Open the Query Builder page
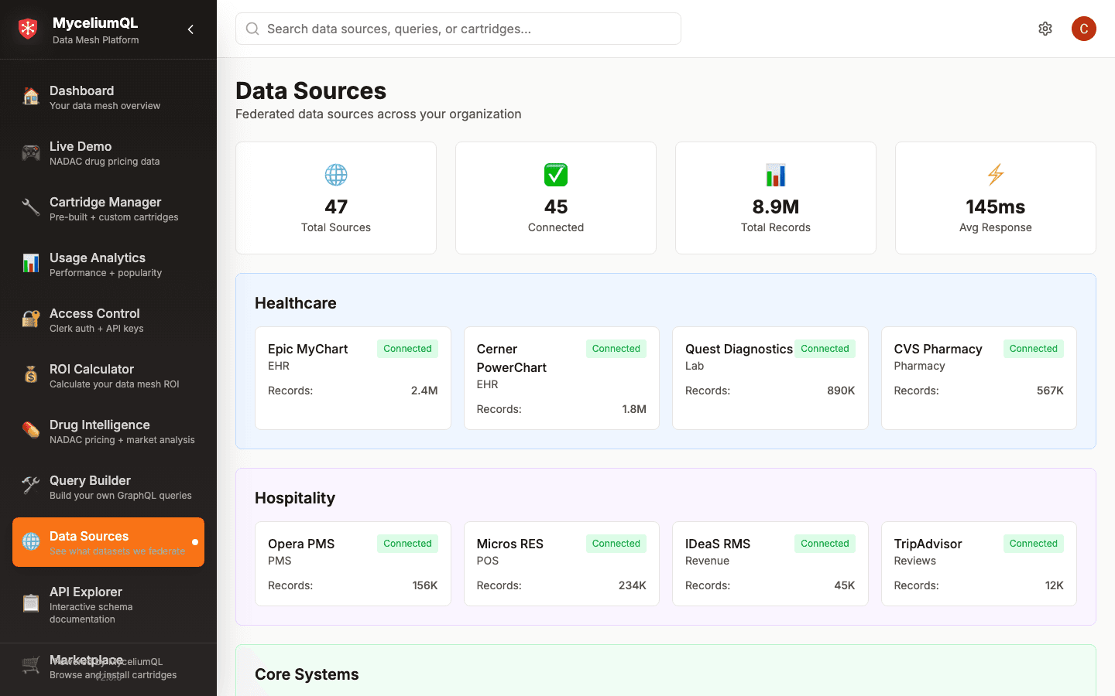1115x696 pixels. point(108,486)
